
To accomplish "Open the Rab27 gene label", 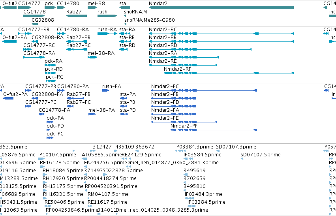I will pyautogui.click(x=74, y=11).
